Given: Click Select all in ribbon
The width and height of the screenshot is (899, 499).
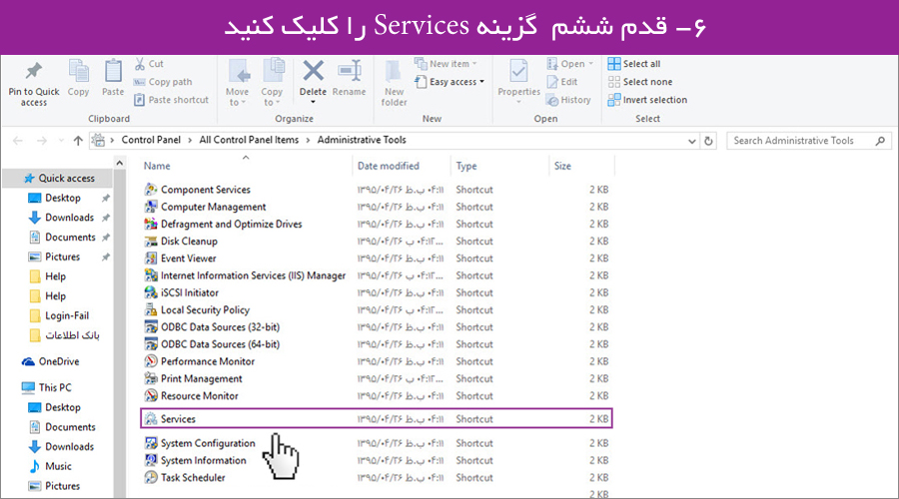Looking at the screenshot, I should click(634, 64).
